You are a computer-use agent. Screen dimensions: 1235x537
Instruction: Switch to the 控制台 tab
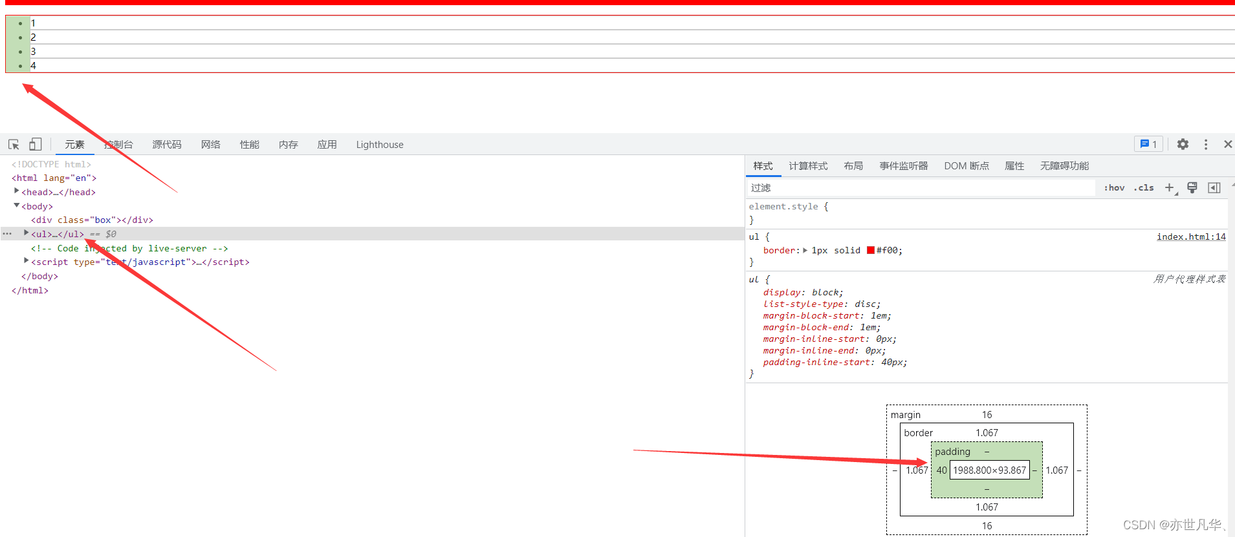coord(118,144)
